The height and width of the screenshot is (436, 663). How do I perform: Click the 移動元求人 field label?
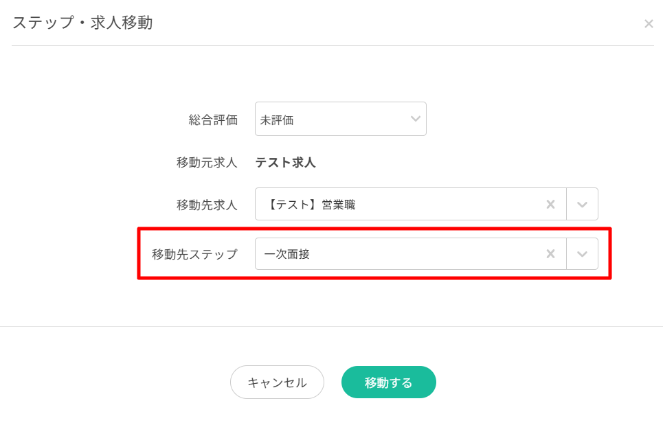[207, 163]
